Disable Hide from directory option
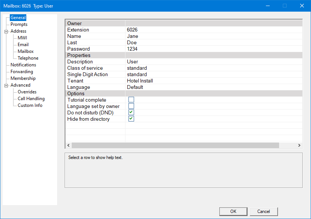This screenshot has width=311, height=219. click(x=131, y=119)
